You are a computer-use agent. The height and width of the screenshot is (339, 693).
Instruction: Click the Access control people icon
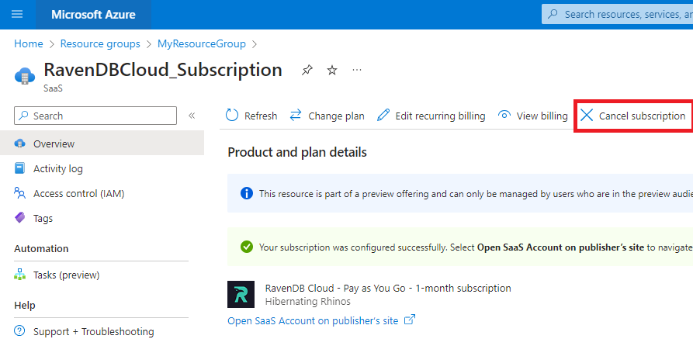(x=20, y=193)
